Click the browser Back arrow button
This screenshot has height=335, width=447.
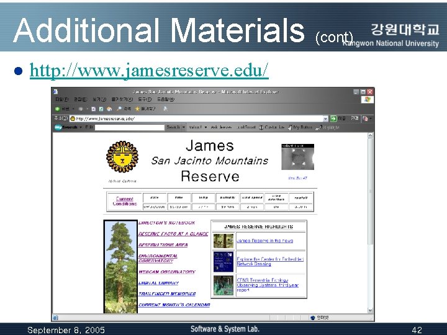pos(57,109)
